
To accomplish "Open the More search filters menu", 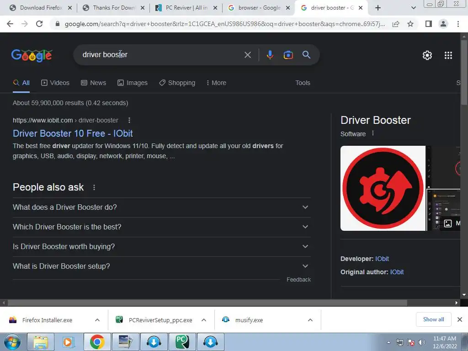I will [216, 83].
